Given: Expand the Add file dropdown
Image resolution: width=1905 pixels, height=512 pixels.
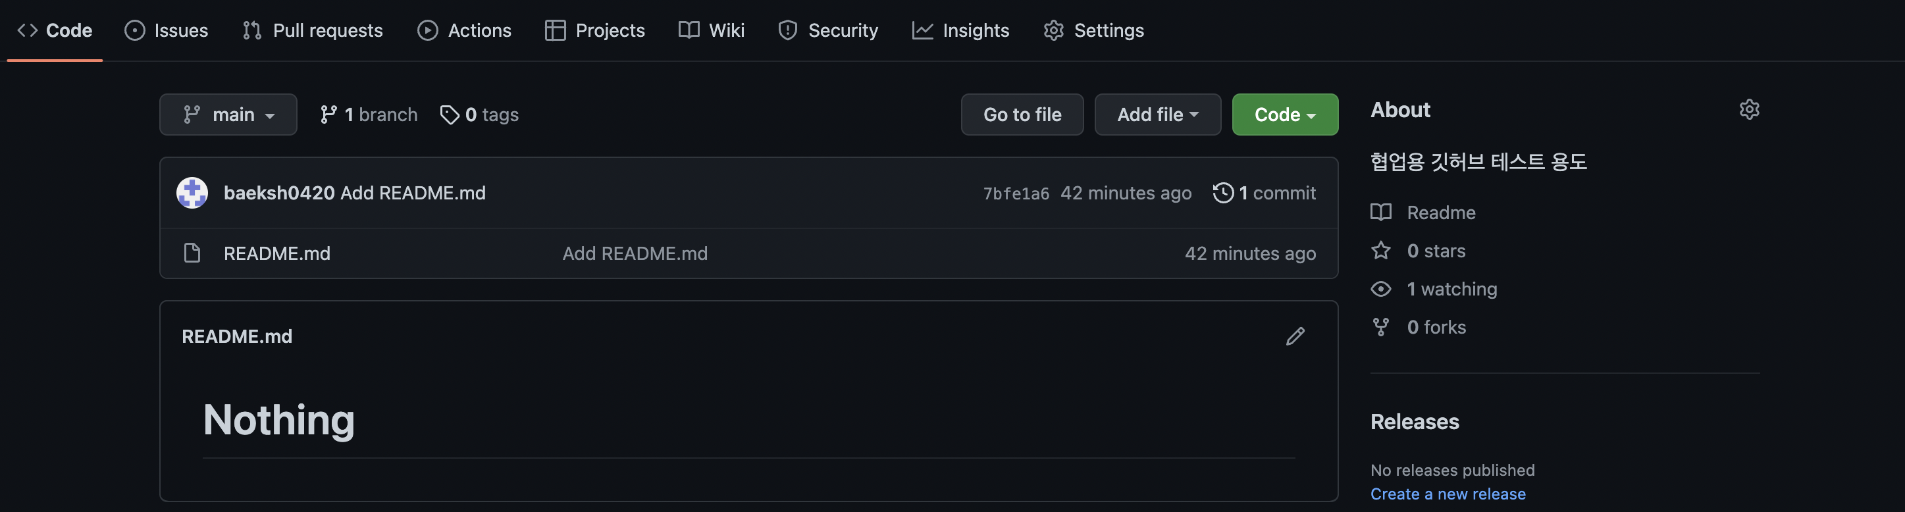Looking at the screenshot, I should [1157, 115].
